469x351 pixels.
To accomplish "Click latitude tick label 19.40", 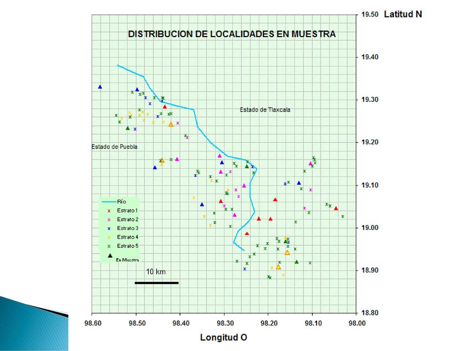I will click(x=370, y=57).
